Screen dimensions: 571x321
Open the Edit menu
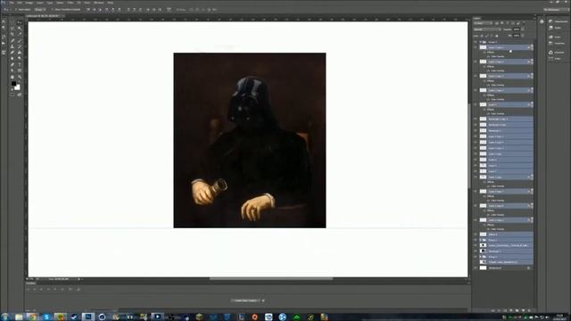pyautogui.click(x=20, y=3)
